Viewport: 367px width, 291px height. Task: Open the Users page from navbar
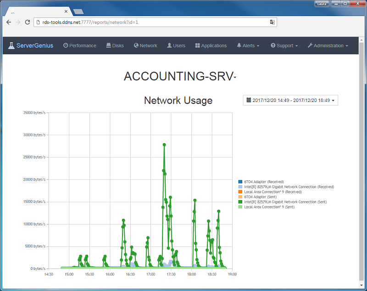(x=176, y=45)
